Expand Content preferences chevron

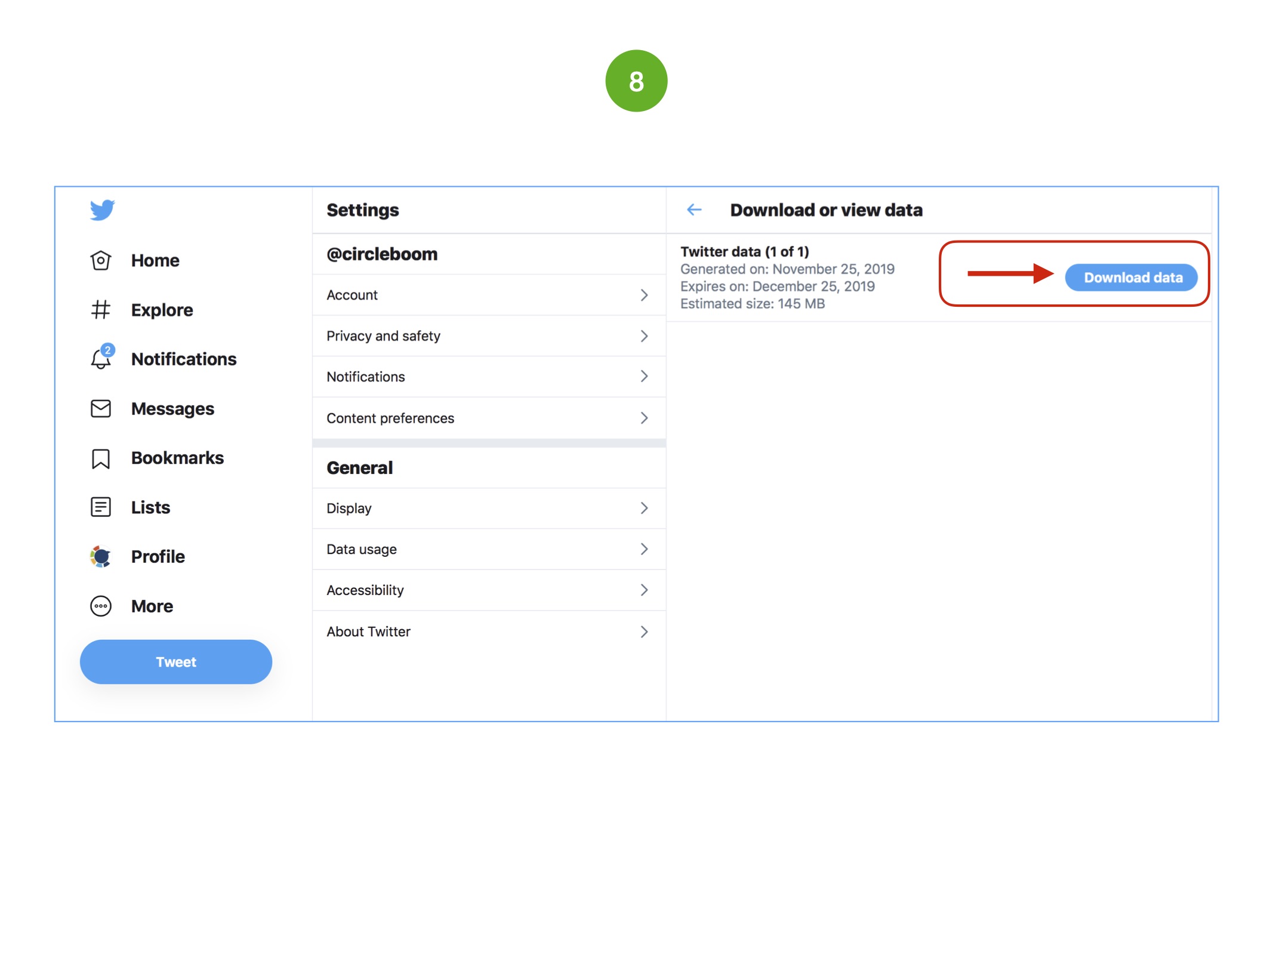coord(644,418)
